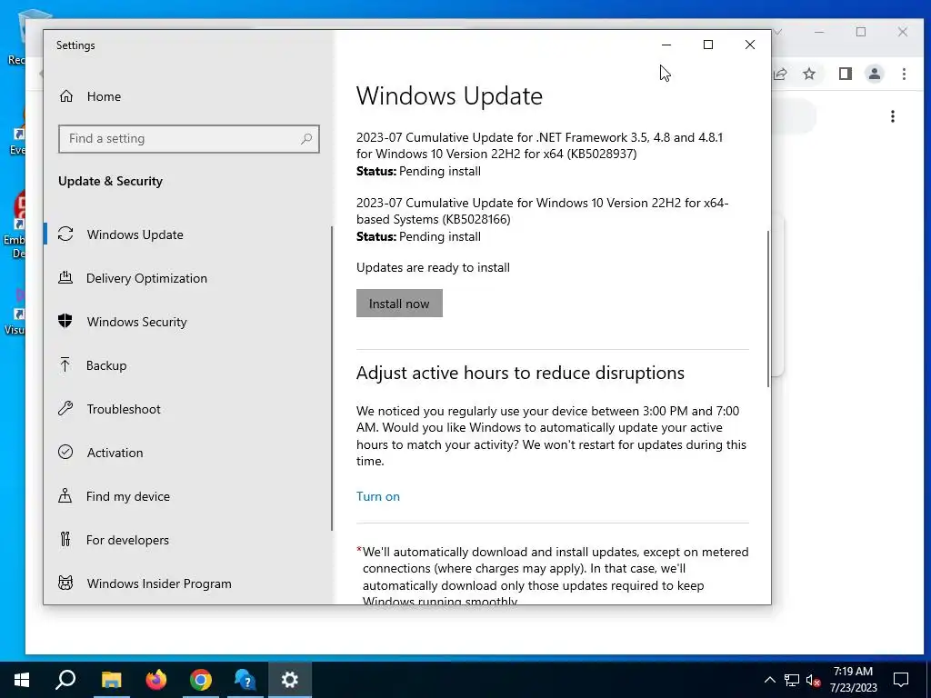This screenshot has width=931, height=698.
Task: Minimize the Settings window
Action: (x=666, y=45)
